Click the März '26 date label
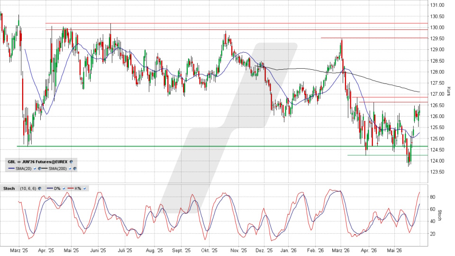Screen dimensions: 455x256 click(341, 250)
